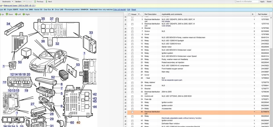Click the Search in information field

pos(247,2)
